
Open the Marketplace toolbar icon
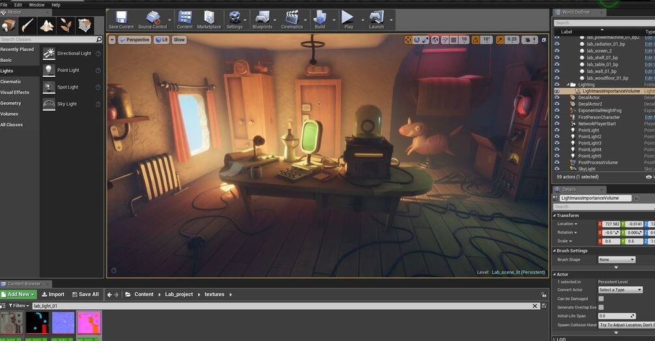click(x=209, y=20)
